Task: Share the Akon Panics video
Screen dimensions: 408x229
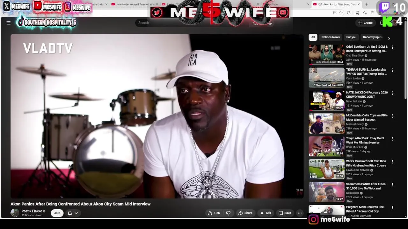Action: click(x=245, y=213)
